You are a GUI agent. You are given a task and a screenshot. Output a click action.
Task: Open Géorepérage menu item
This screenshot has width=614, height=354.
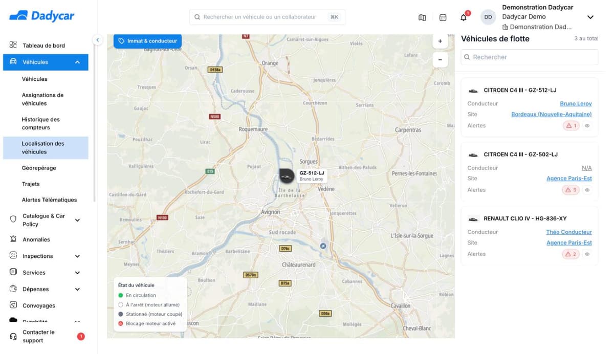(39, 168)
